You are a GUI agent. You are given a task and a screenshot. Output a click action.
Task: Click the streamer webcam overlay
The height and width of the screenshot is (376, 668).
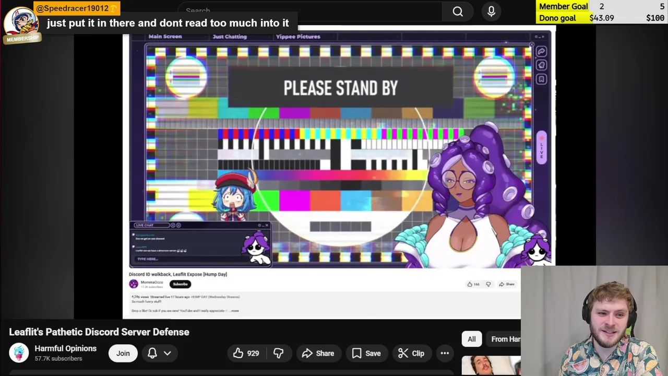[594, 321]
